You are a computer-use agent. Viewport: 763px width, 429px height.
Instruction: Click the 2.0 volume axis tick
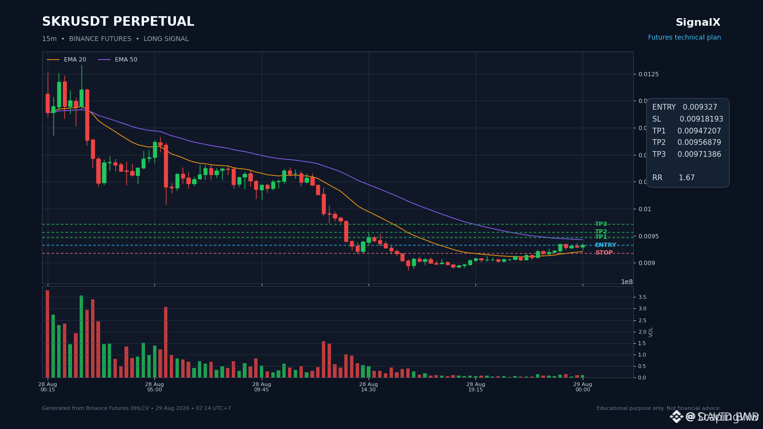[x=642, y=332]
